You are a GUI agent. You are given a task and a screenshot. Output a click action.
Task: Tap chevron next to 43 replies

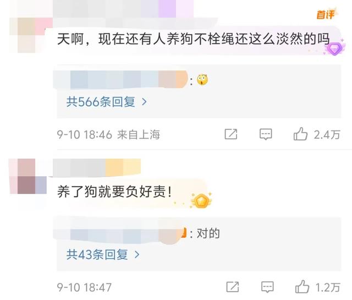coord(137,255)
